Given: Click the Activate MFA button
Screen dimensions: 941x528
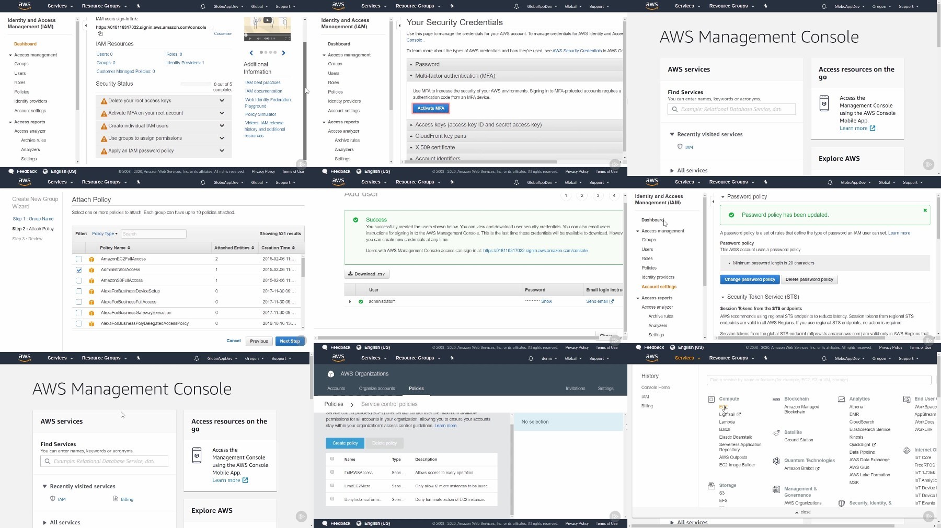Looking at the screenshot, I should click(x=431, y=108).
